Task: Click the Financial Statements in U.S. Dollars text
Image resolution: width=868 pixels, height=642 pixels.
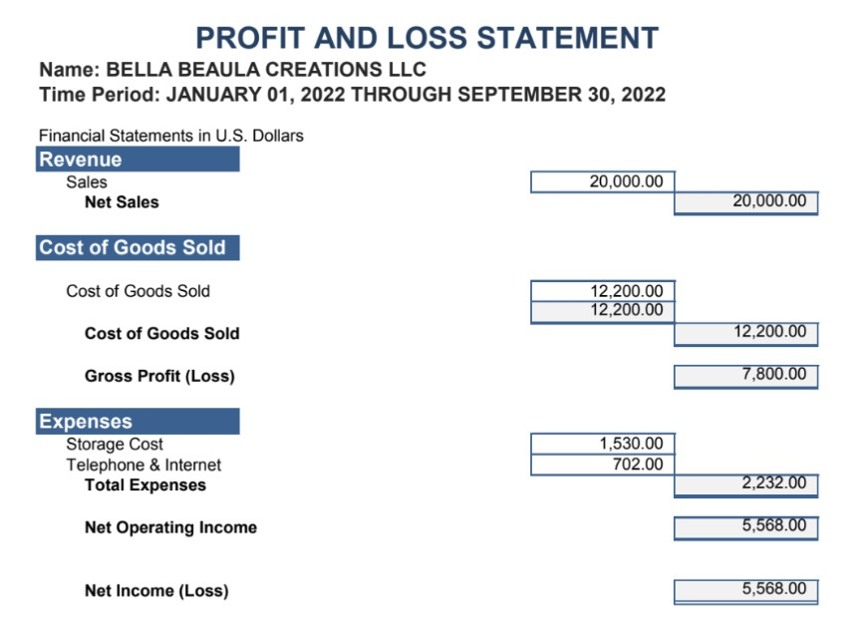Action: pyautogui.click(x=170, y=136)
